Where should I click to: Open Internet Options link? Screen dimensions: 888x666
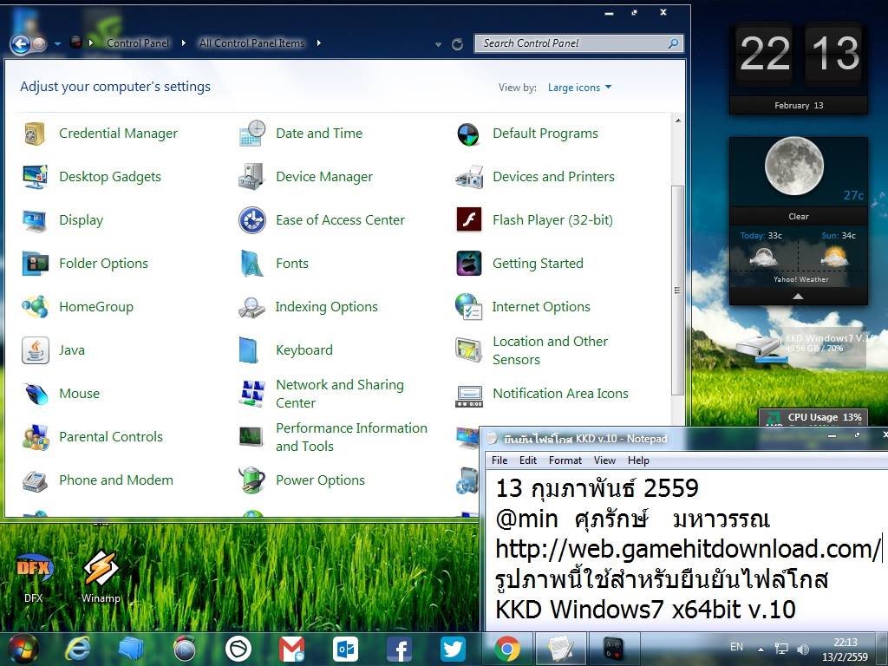pyautogui.click(x=541, y=307)
